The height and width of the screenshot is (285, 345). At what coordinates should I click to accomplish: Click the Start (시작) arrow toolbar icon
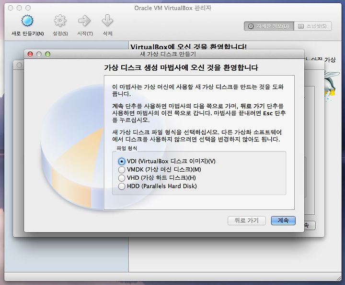tap(85, 21)
